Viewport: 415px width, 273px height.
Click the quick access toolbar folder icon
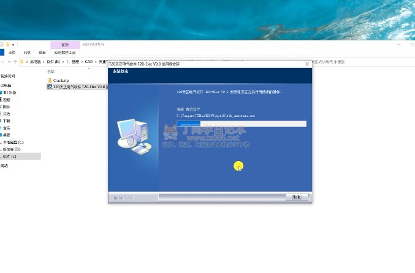pyautogui.click(x=8, y=45)
